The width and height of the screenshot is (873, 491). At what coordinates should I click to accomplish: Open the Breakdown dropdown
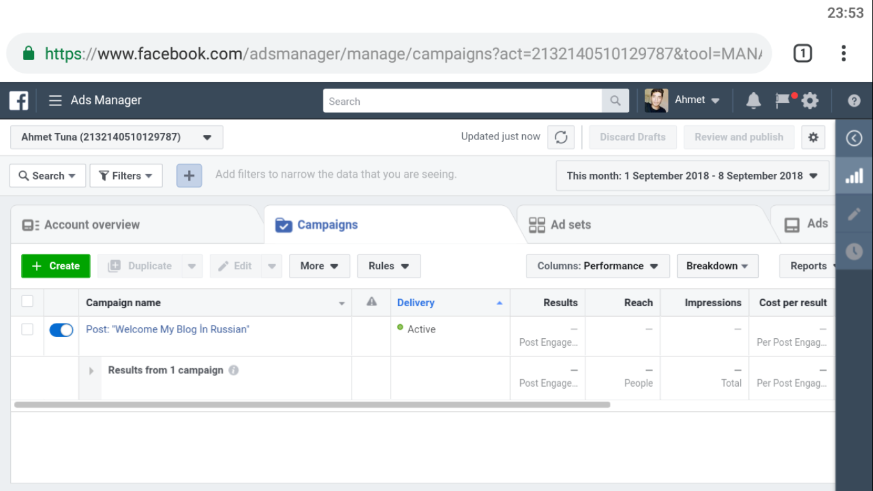click(718, 266)
